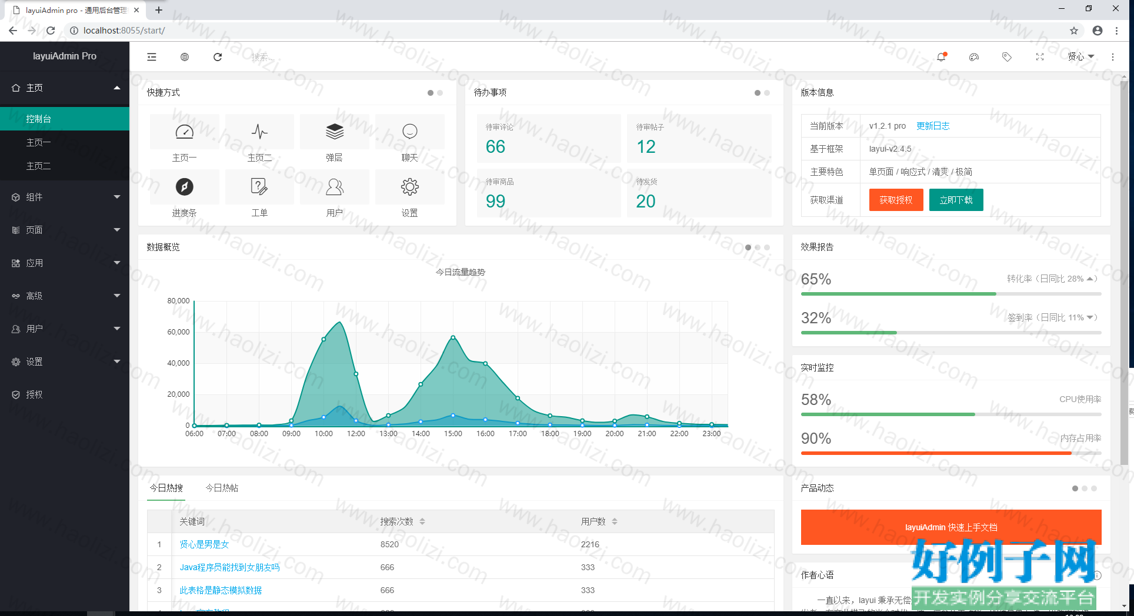1134x616 pixels.
Task: Expand the 应用 sidebar menu
Action: pyautogui.click(x=65, y=263)
